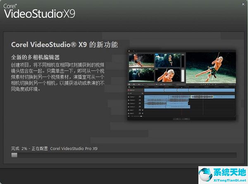Close the VideoStudio X9 installer window
Viewport: 248px width, 184px height.
point(243,4)
